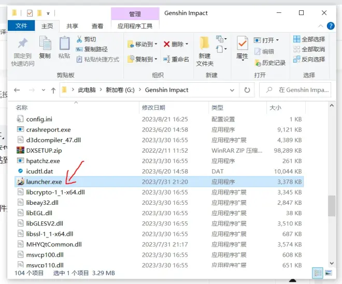Image resolution: width=342 pixels, height=284 pixels.
Task: Click the quick access New folder icon
Action: tap(39, 13)
